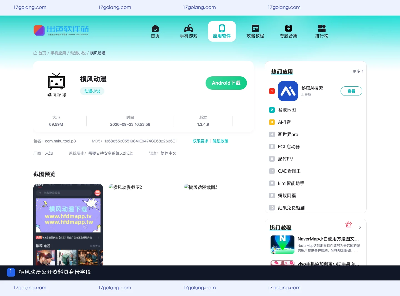Open 画世界pro in the hot apps list
The height and width of the screenshot is (296, 400).
(288, 134)
